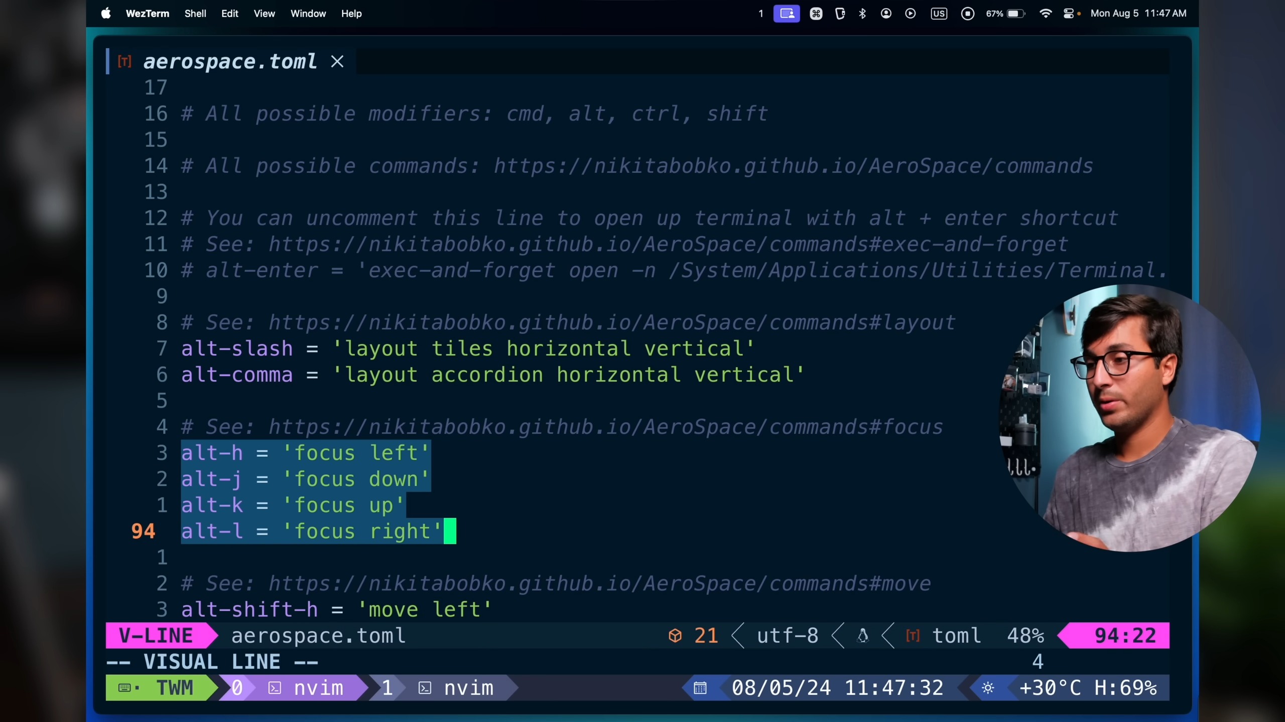Toggle Wi-Fi status icon in menu bar
1285x722 pixels.
tap(1046, 14)
